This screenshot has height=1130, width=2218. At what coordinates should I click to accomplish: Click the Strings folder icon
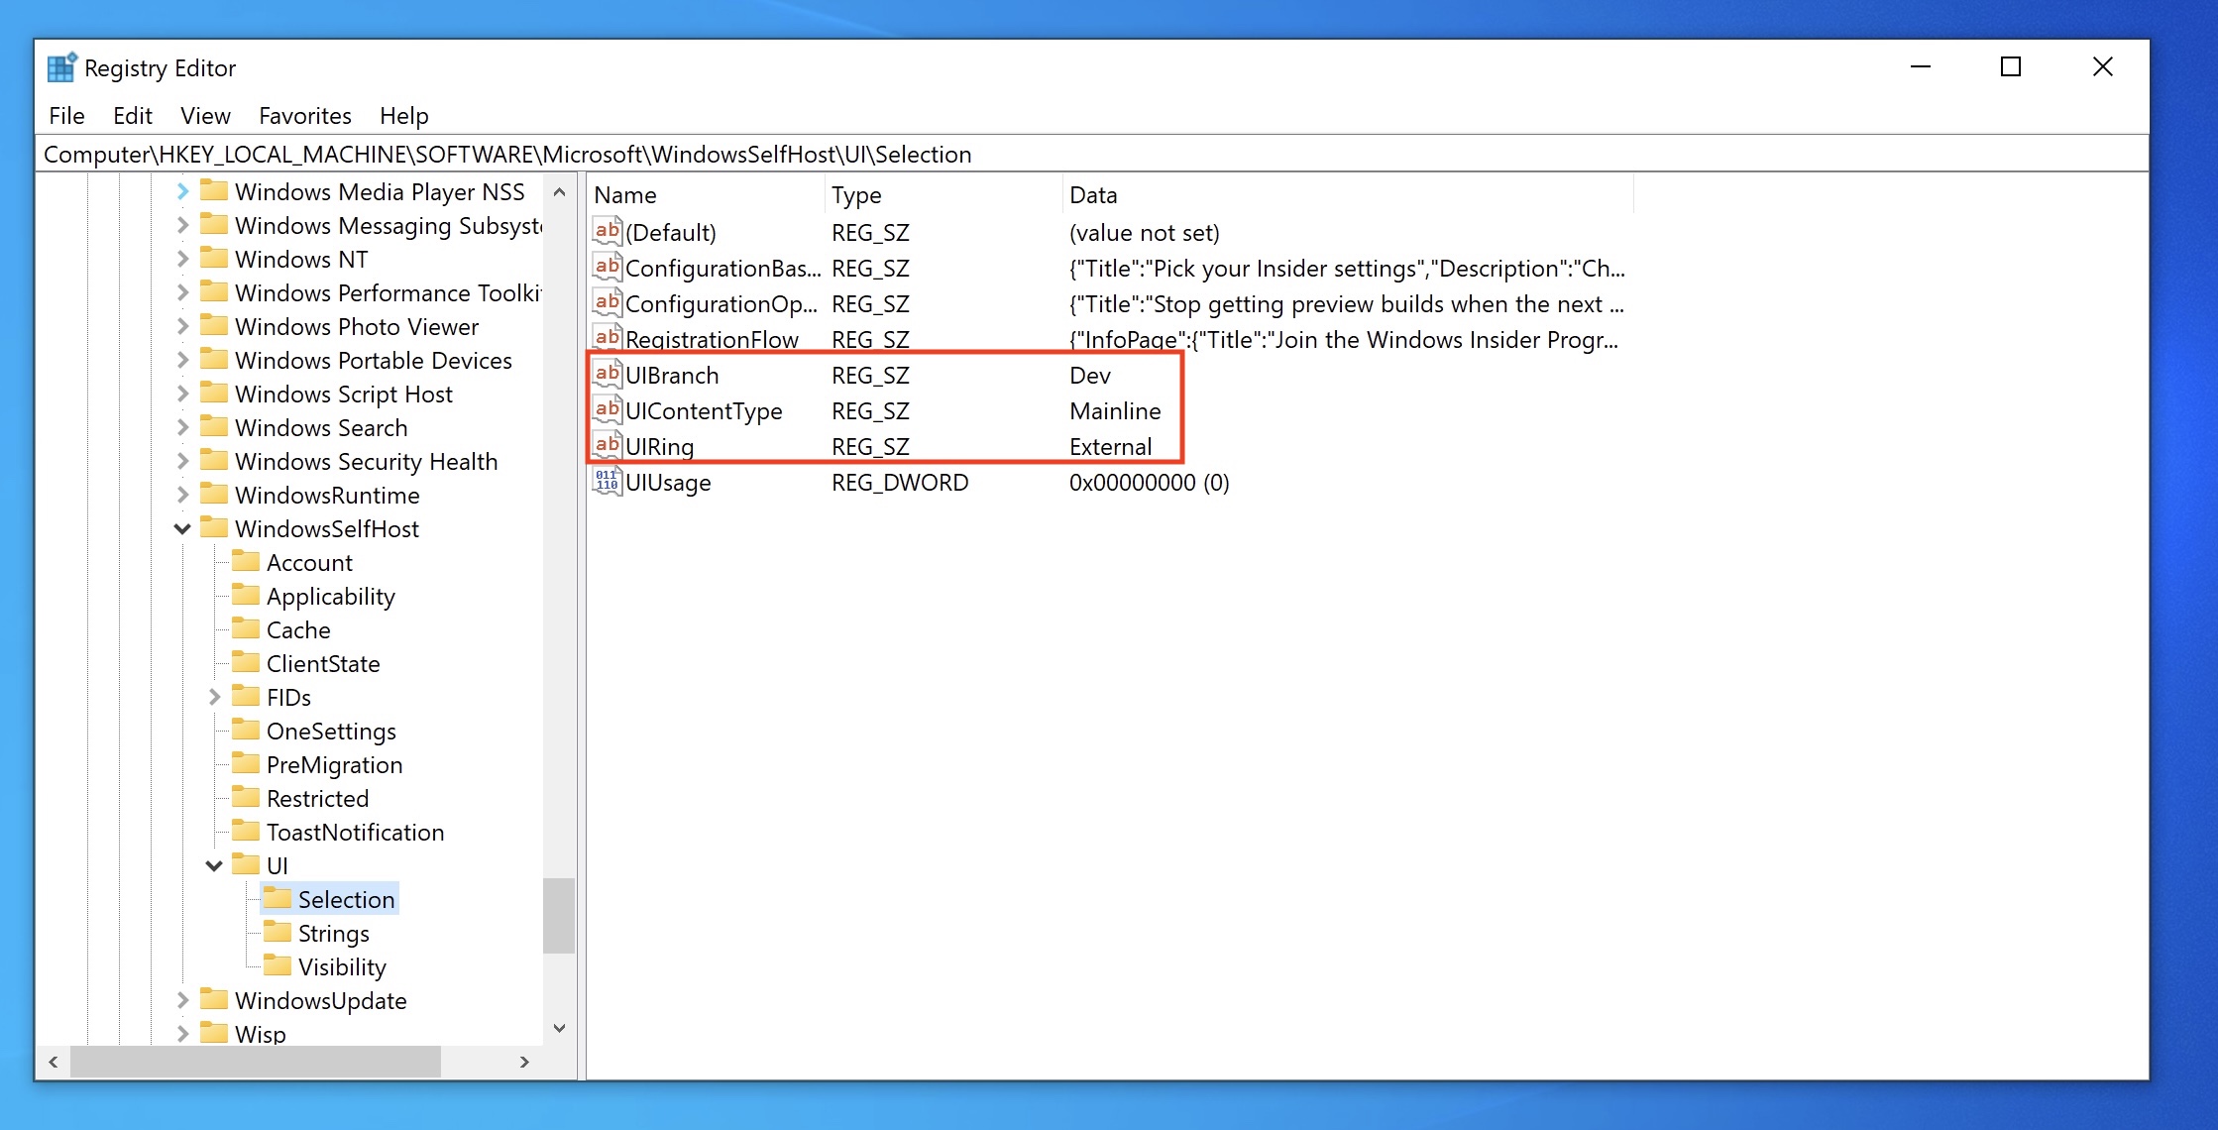click(x=277, y=933)
